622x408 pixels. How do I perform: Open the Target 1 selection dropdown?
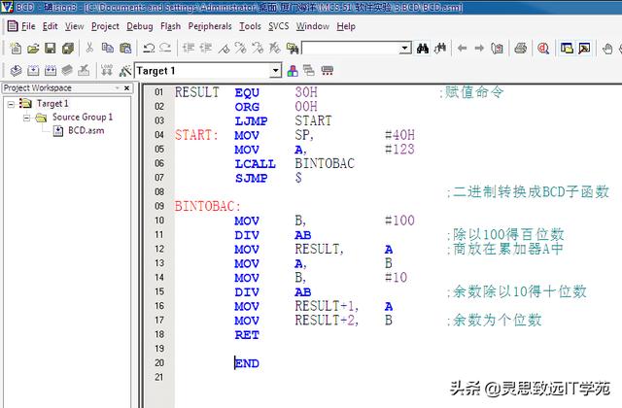275,71
